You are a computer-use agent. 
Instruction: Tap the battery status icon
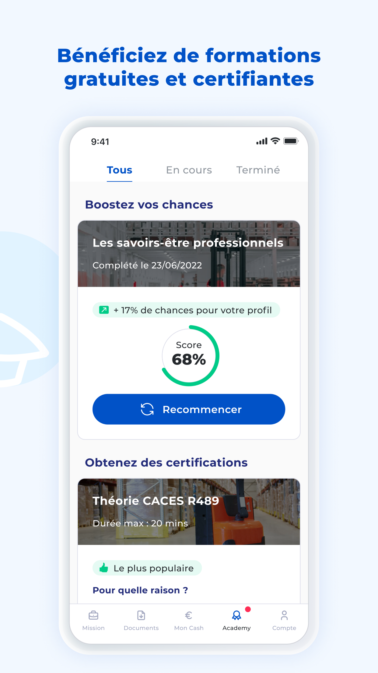pos(291,141)
